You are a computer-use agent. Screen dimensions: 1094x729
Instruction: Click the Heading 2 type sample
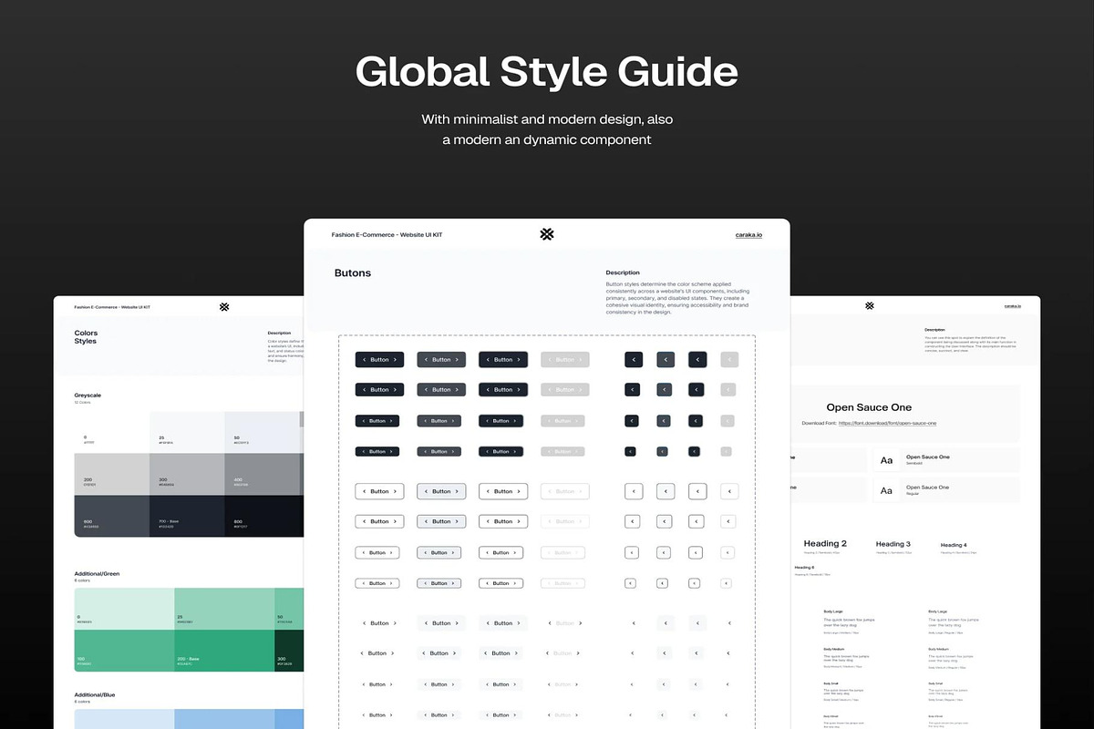click(x=825, y=543)
